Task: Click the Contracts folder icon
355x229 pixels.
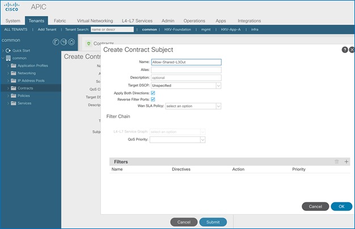Action: (14, 88)
